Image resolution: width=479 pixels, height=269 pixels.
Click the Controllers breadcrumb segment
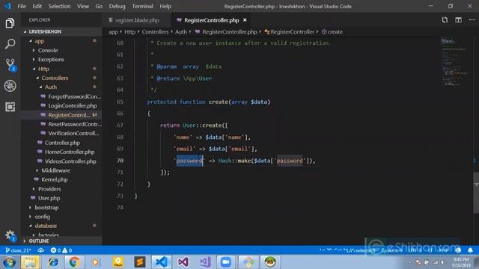[x=155, y=31]
